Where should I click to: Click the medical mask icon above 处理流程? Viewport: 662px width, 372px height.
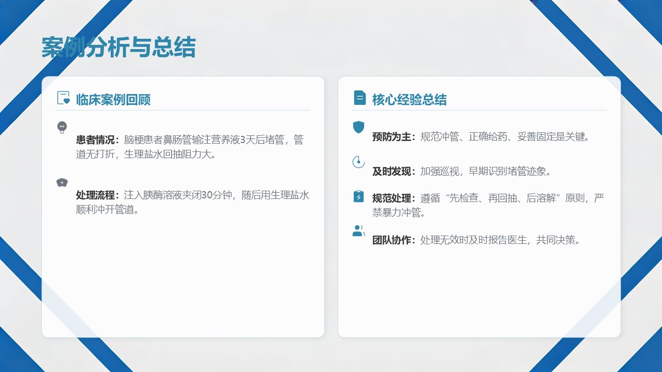pos(62,182)
